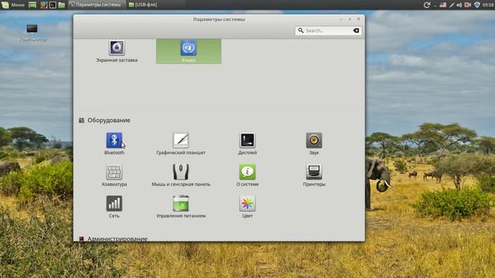
Task: Open the Дисплей settings
Action: coord(247,144)
